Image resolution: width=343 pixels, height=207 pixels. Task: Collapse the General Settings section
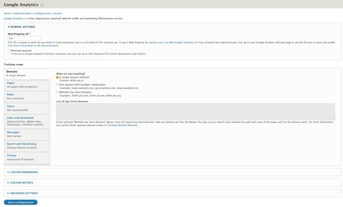click(22, 27)
